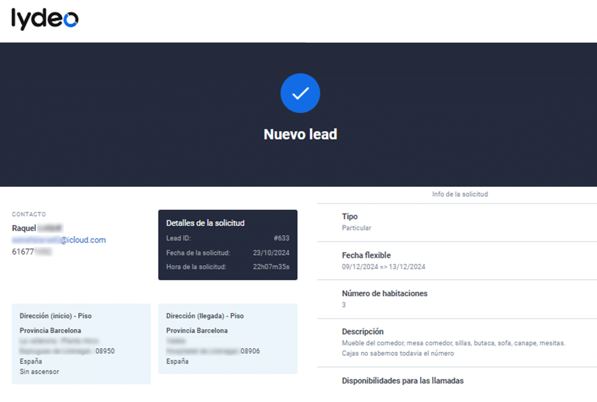The height and width of the screenshot is (402, 597).
Task: Open the contact's iCloud email link
Action: pos(59,240)
